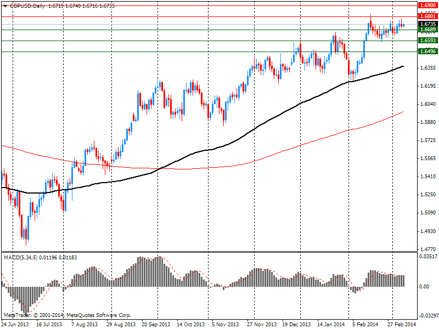Click the black 1.6735 current price tag
Screen dimensions: 439x329
pos(427,24)
